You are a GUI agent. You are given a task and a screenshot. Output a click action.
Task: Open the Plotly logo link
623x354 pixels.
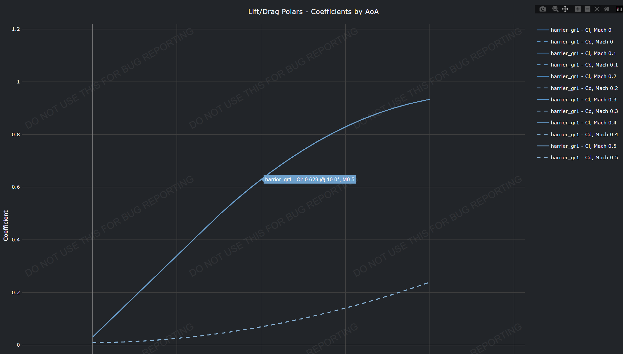tap(619, 9)
